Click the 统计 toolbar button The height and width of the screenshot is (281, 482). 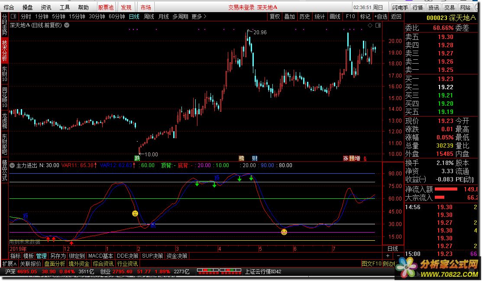click(320, 16)
